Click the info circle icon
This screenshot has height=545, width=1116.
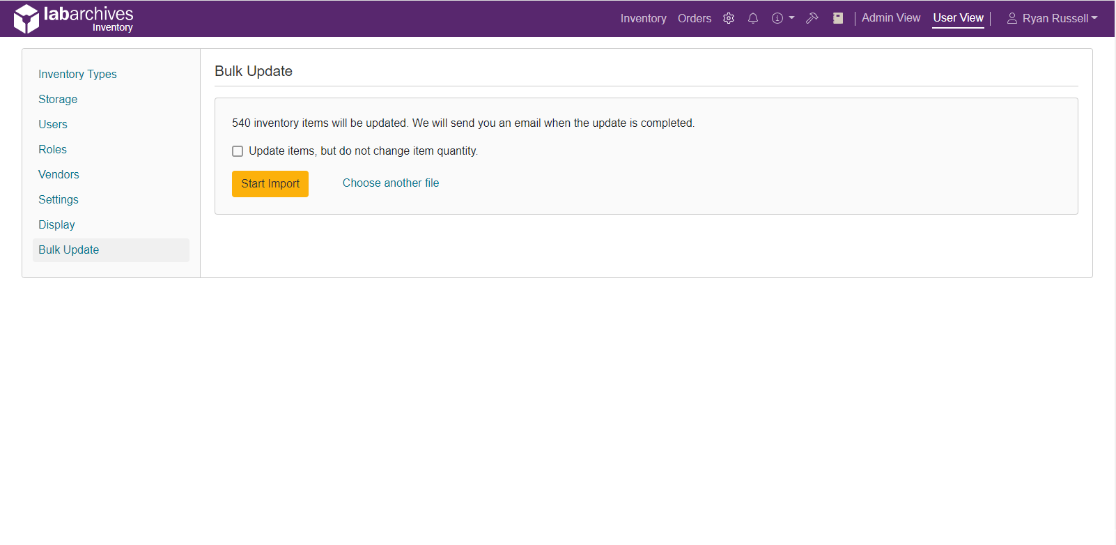777,19
